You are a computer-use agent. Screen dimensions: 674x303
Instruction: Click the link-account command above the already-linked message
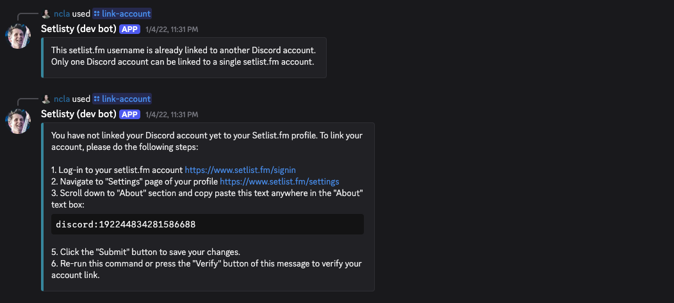[x=126, y=13]
